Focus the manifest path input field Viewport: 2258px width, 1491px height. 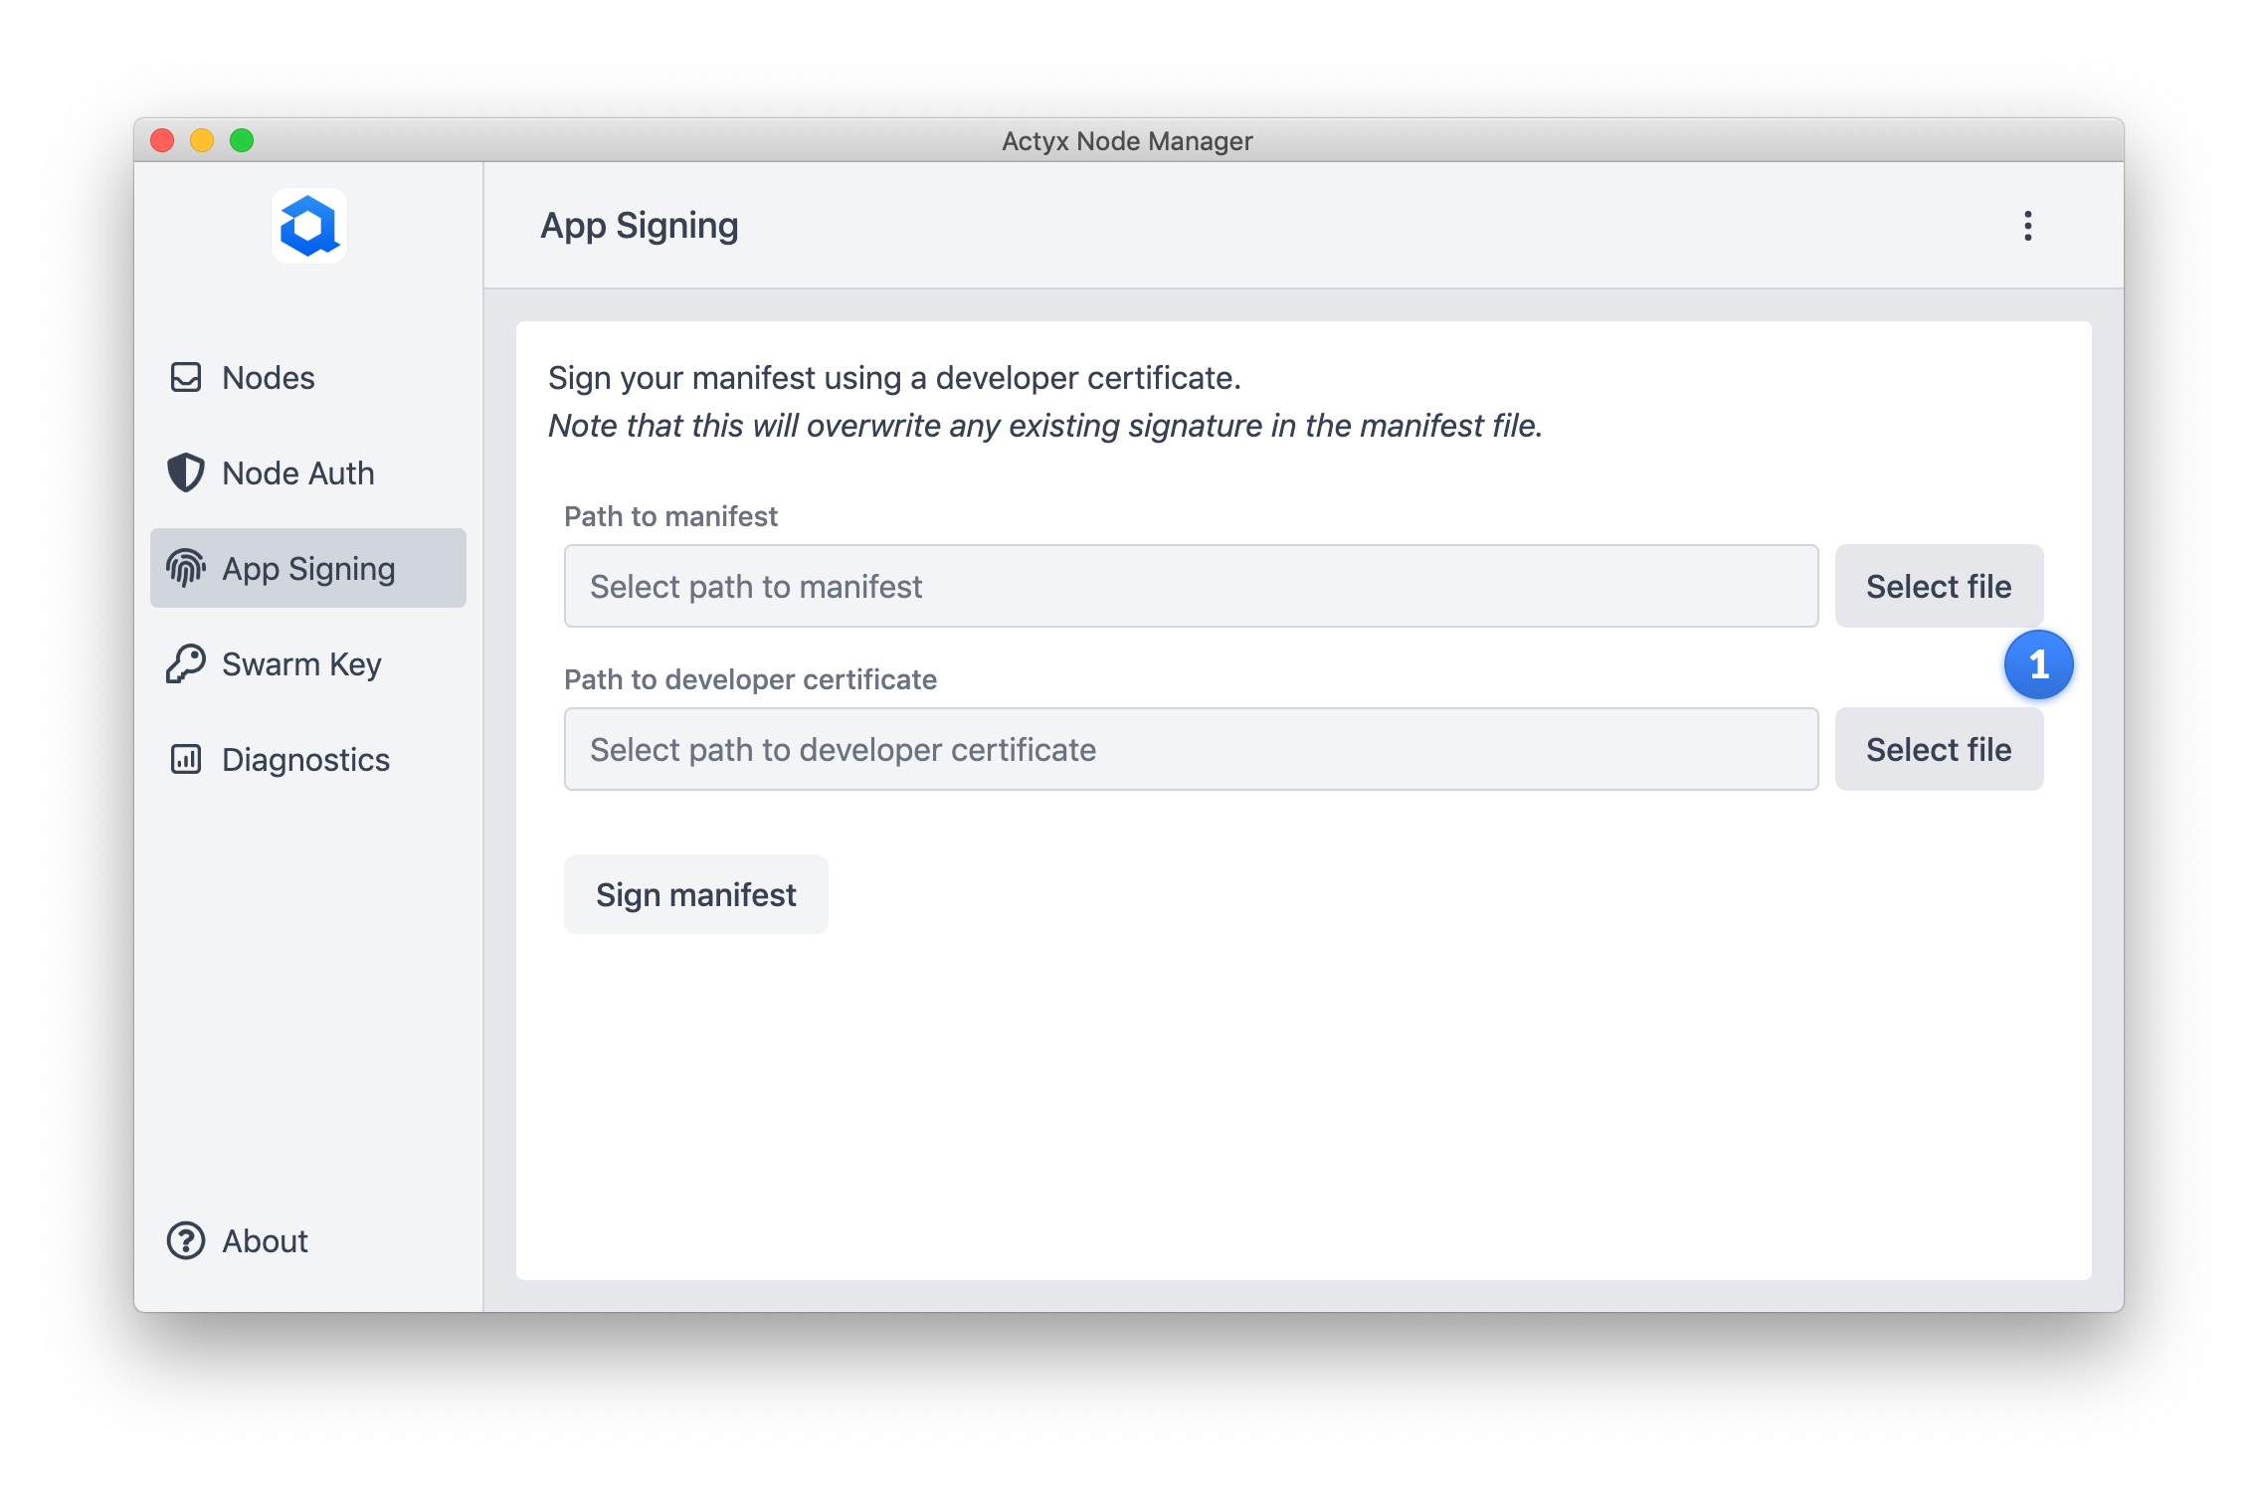[x=1190, y=586]
